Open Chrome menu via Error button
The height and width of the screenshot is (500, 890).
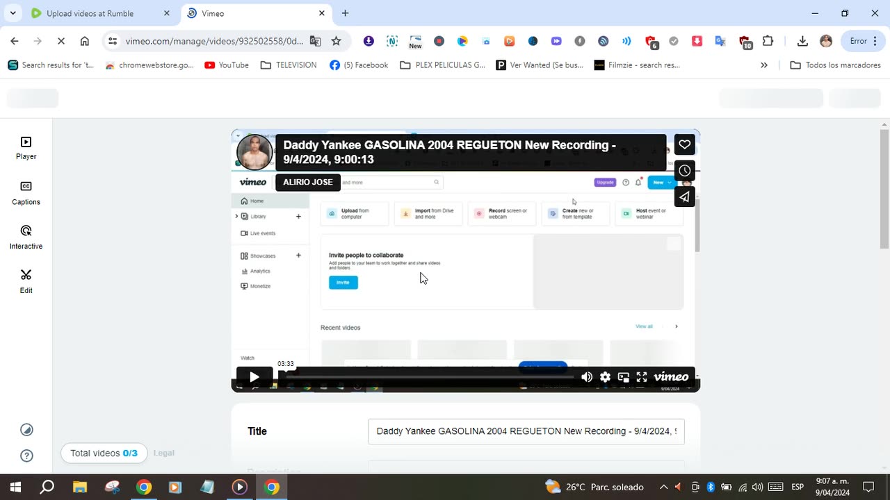[x=863, y=41]
